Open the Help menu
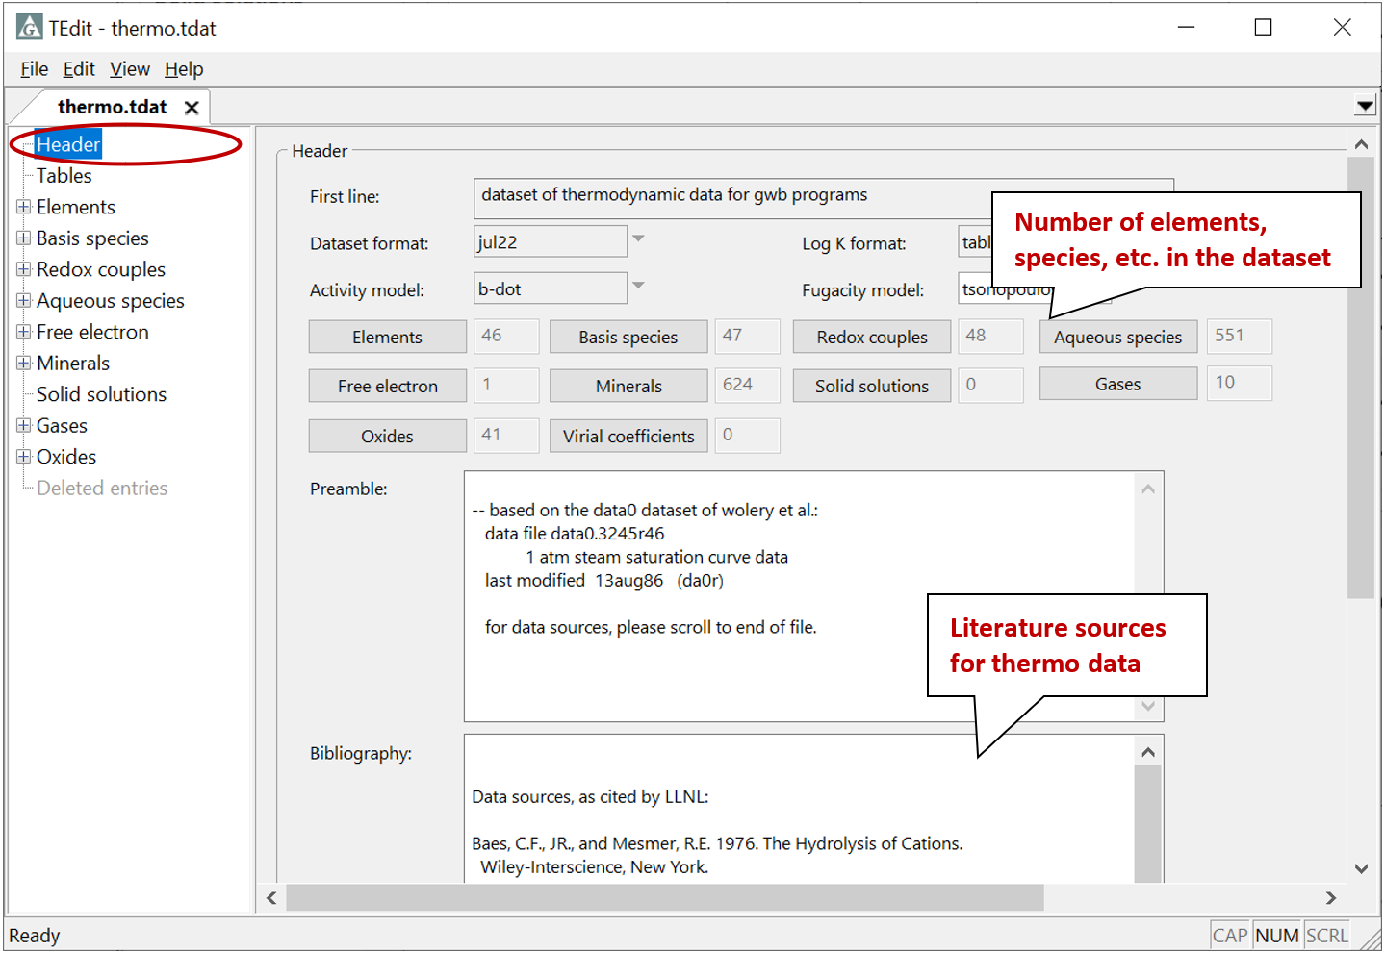The width and height of the screenshot is (1385, 953). coord(184,69)
